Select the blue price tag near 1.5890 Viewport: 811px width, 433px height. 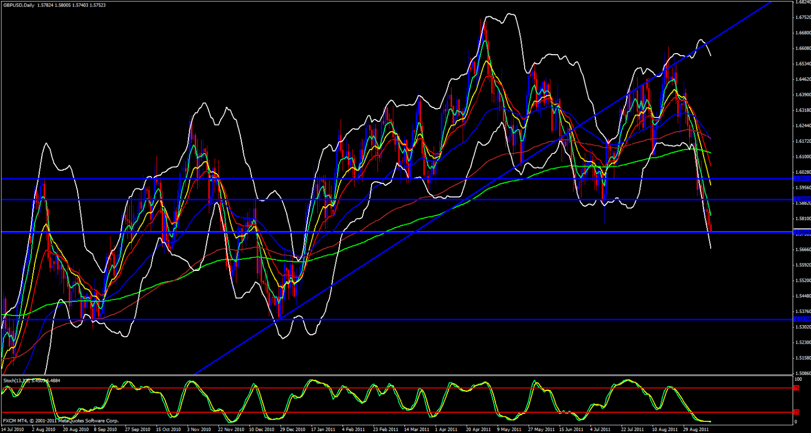click(x=802, y=200)
